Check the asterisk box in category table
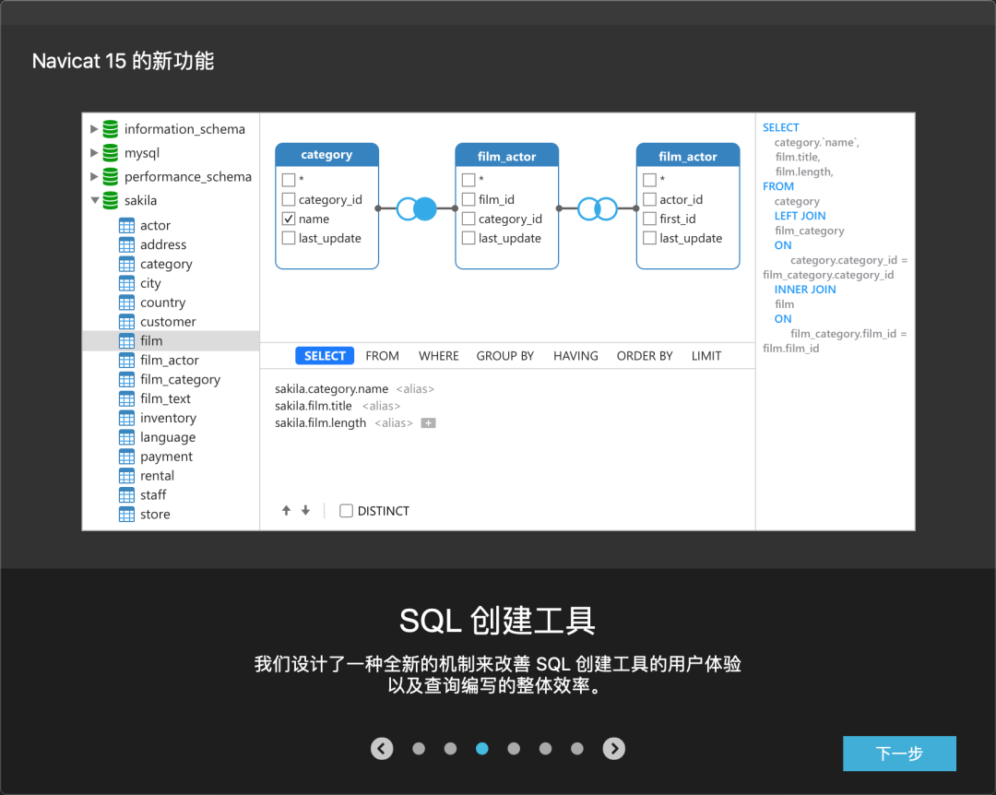 point(289,180)
